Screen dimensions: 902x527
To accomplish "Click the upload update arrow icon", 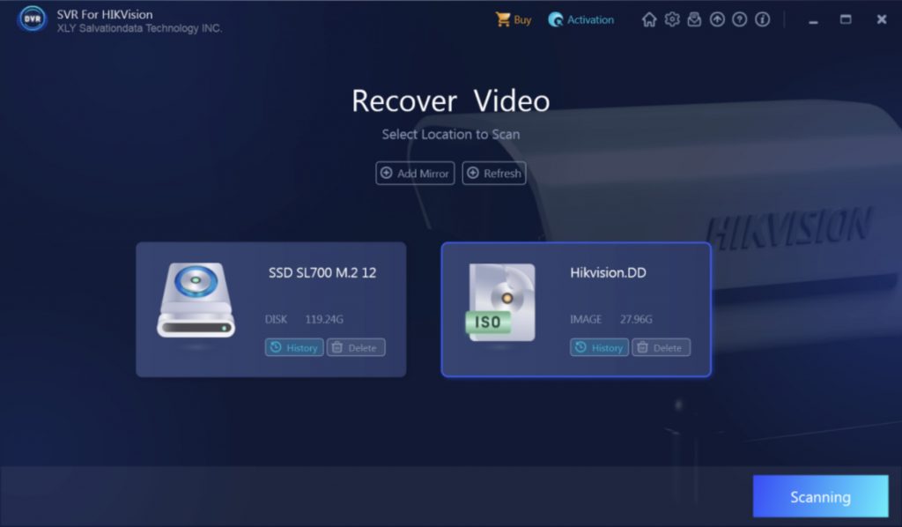I will click(x=717, y=19).
